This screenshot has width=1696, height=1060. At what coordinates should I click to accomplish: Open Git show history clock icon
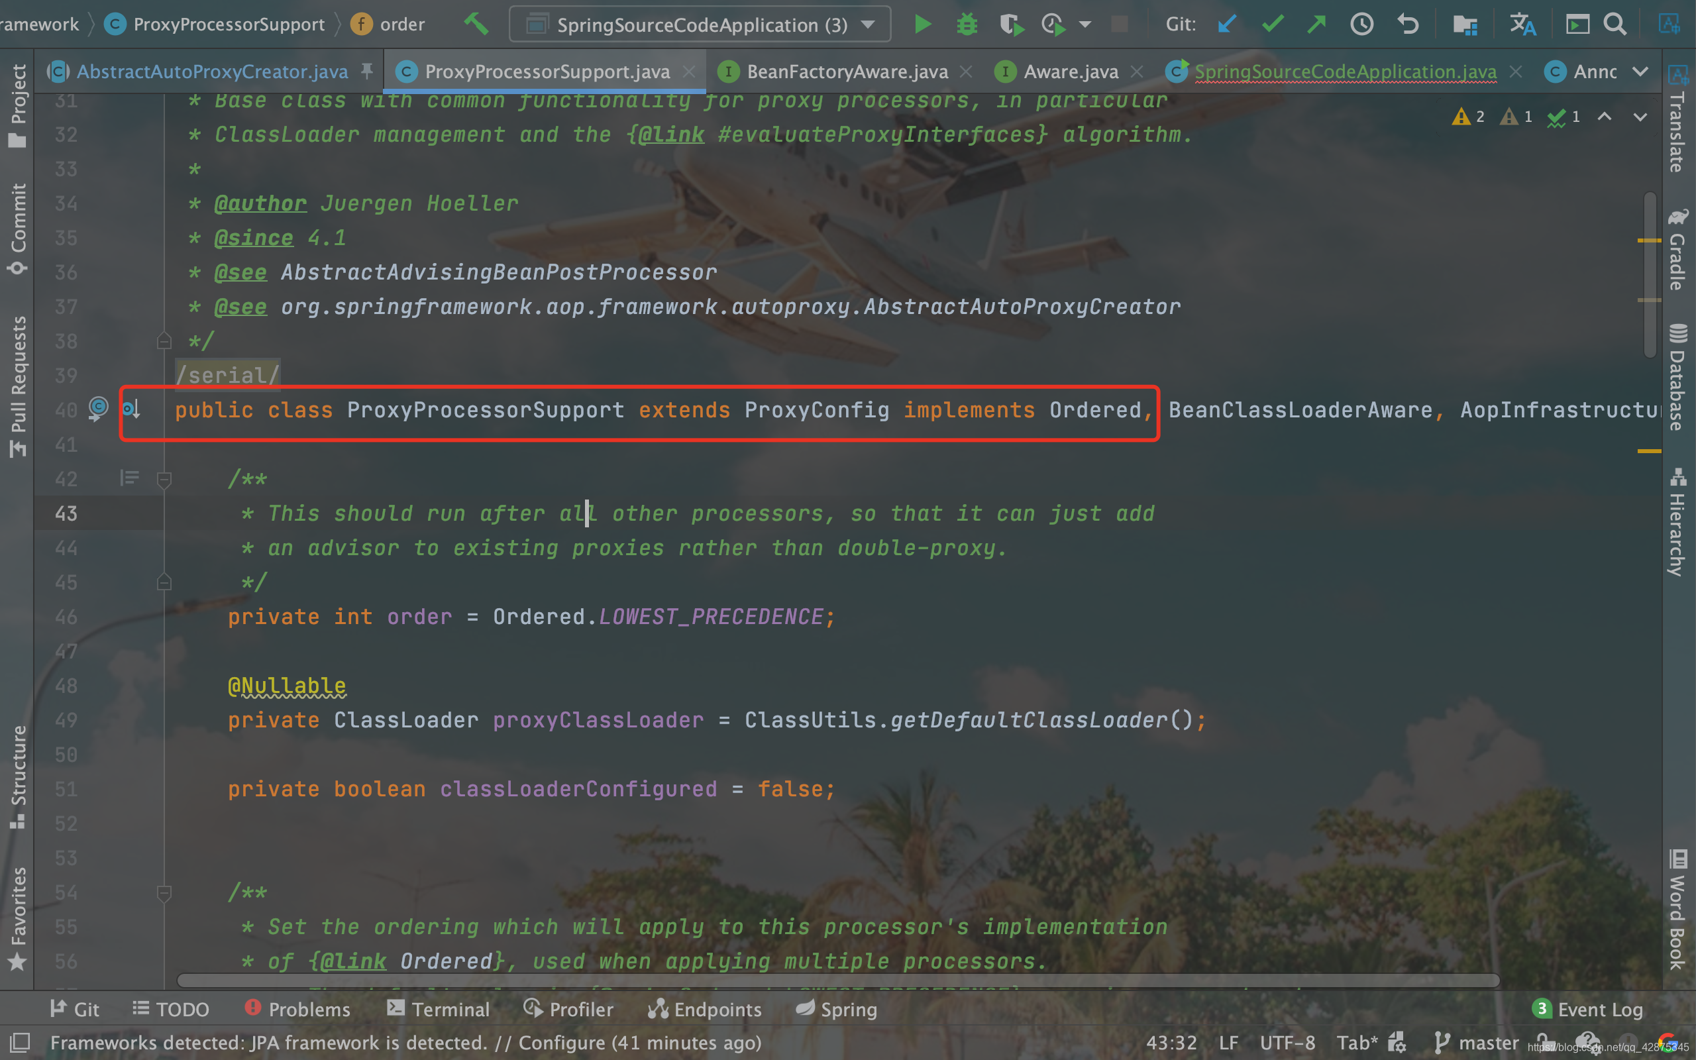1361,25
